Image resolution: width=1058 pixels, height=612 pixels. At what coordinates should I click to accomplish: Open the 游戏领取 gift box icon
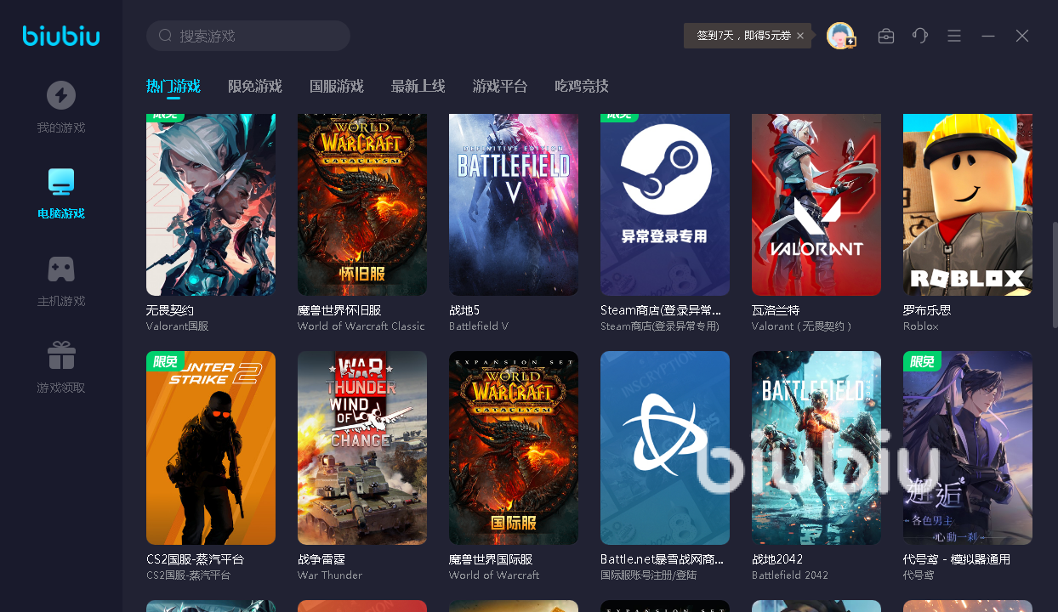(60, 355)
